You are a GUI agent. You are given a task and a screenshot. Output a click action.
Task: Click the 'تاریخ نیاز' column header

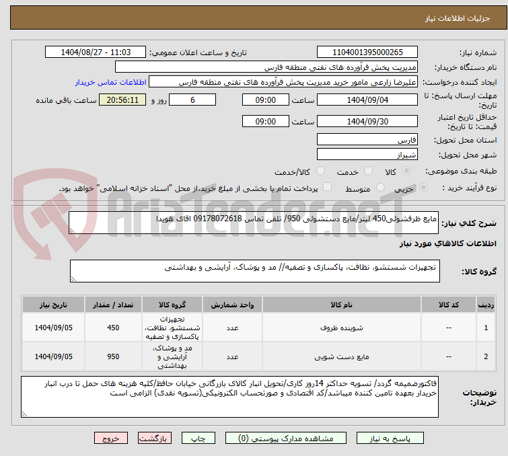[x=53, y=305]
